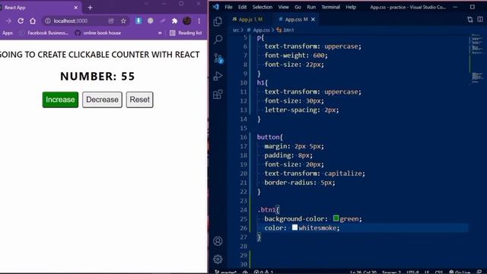The width and height of the screenshot is (487, 274).
Task: Open the Manage gear menu in VS Code
Action: click(218, 259)
